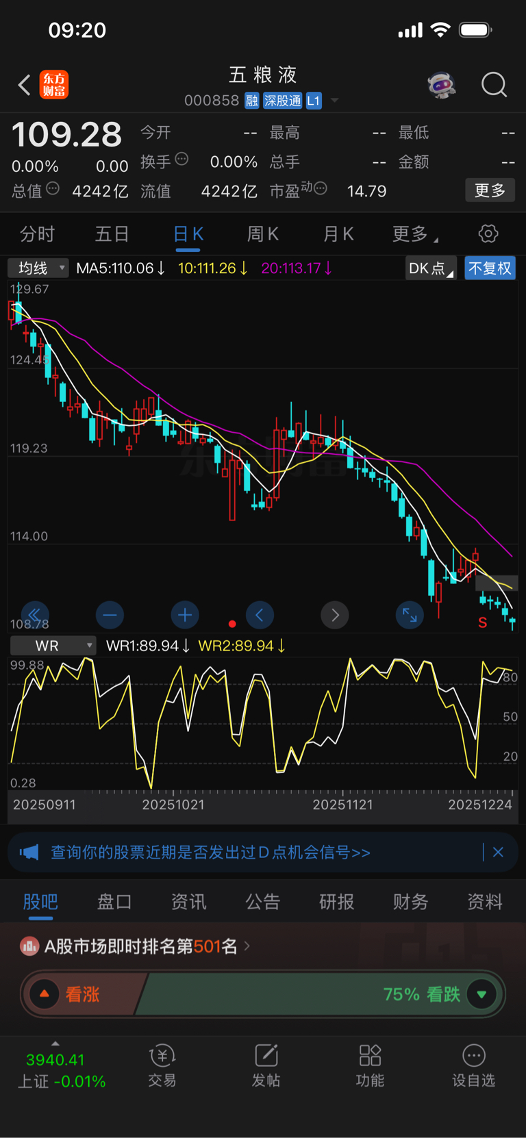Switch to 月K chart tab
Image resolution: width=526 pixels, height=1138 pixels.
[x=338, y=234]
